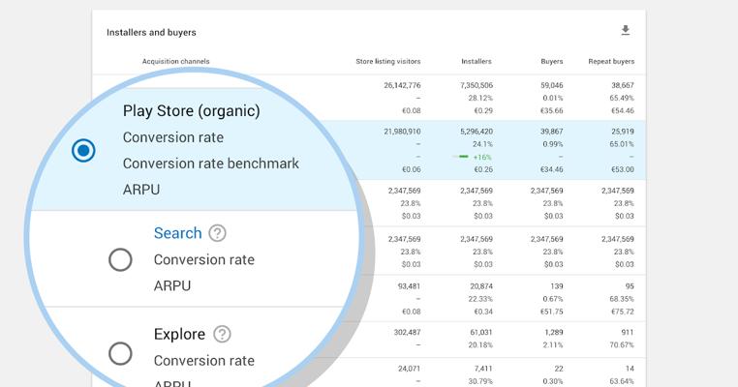Image resolution: width=738 pixels, height=387 pixels.
Task: Open the help icon next to Explore
Action: tap(222, 334)
